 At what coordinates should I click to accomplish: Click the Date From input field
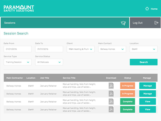tap(18, 49)
